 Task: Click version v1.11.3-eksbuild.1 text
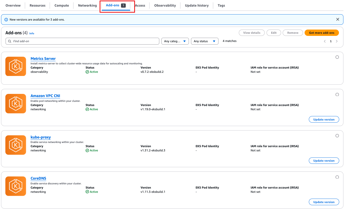(x=153, y=192)
